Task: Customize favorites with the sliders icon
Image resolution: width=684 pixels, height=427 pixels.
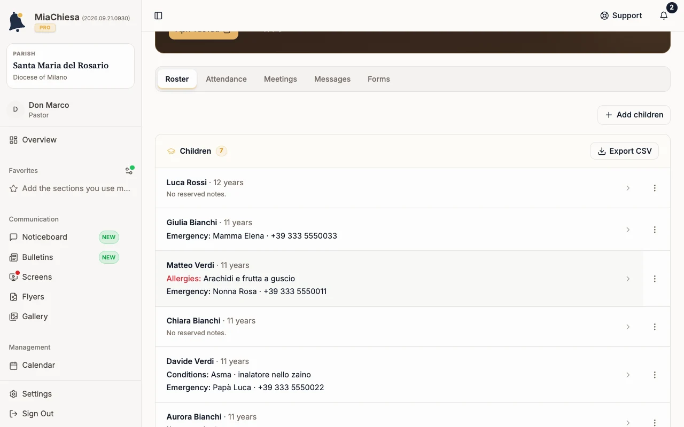Action: pyautogui.click(x=129, y=171)
